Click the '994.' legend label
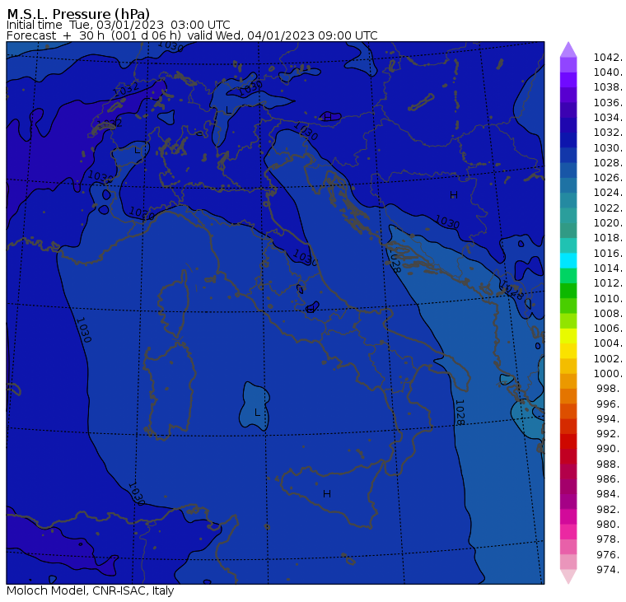The width and height of the screenshot is (626, 602). click(x=609, y=419)
